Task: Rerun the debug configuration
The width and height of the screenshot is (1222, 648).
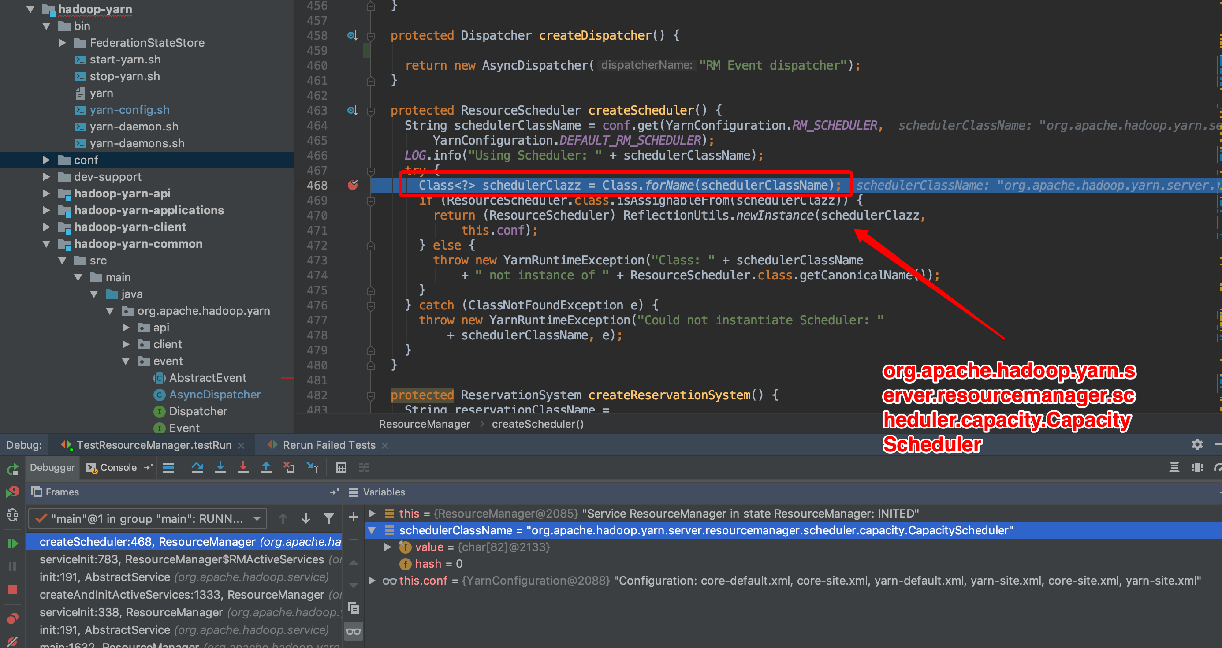Action: pos(13,469)
